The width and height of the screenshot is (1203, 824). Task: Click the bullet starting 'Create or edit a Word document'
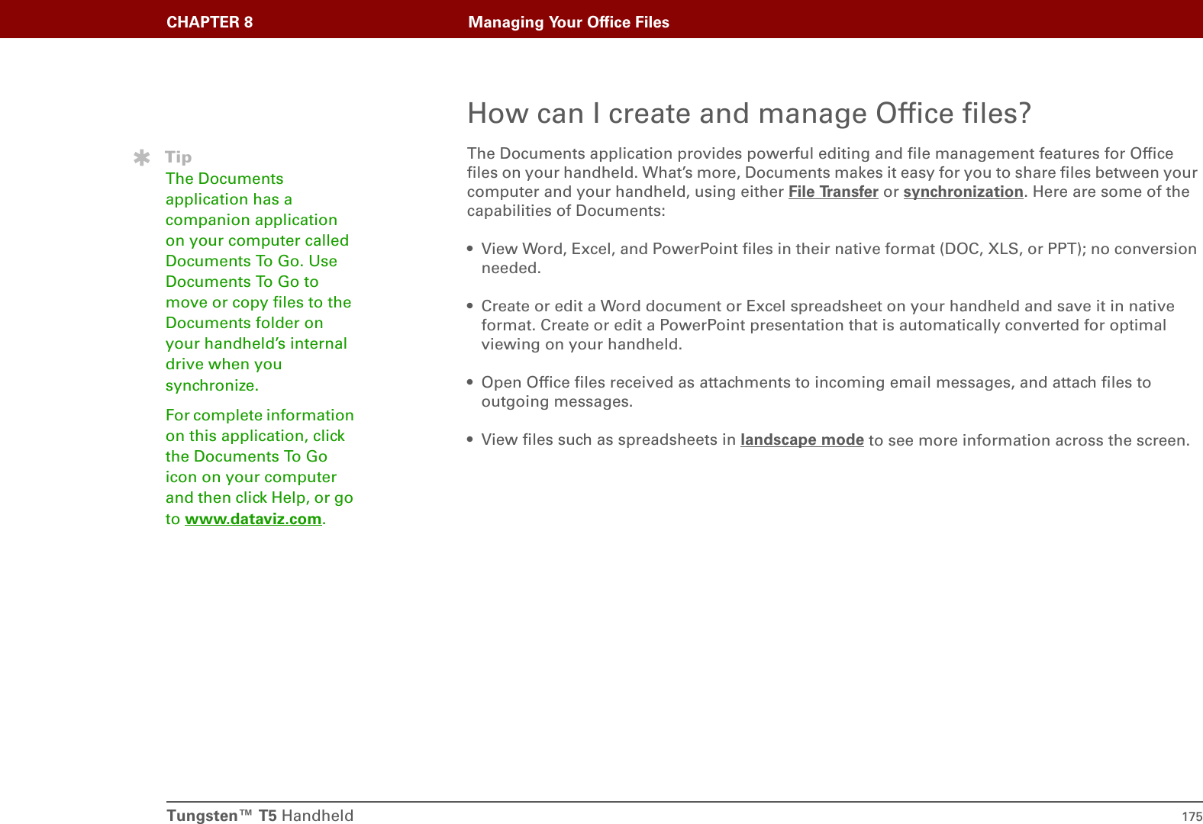[x=821, y=325]
